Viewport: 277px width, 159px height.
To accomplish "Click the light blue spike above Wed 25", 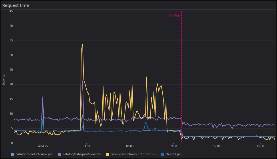I will (43, 97).
